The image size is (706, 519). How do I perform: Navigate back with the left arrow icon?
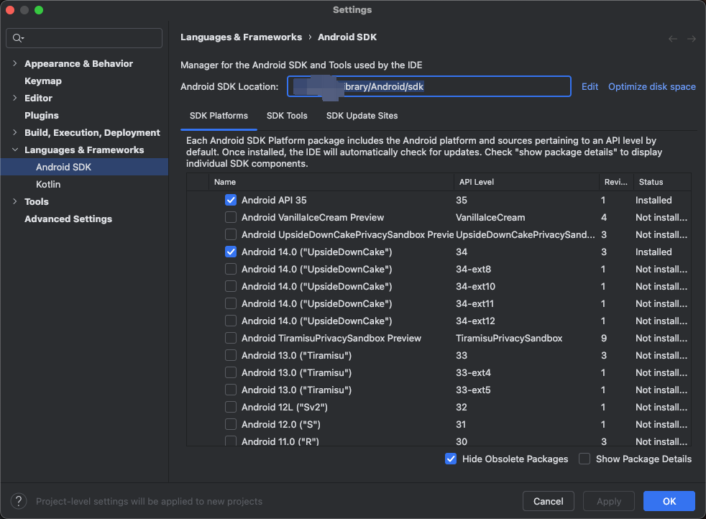tap(673, 39)
